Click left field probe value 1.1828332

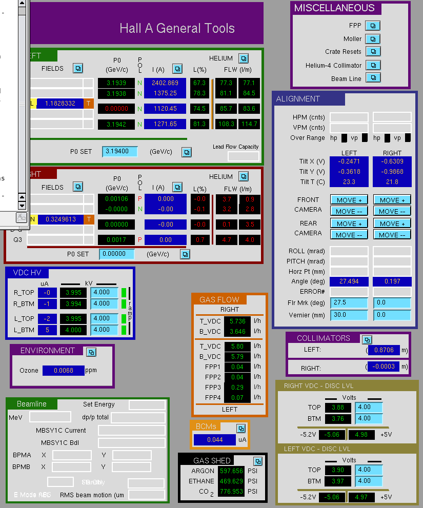[60, 104]
